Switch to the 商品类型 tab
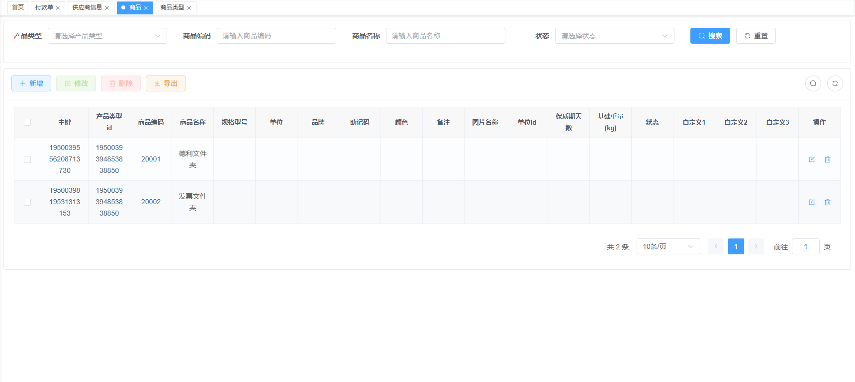 (x=172, y=7)
